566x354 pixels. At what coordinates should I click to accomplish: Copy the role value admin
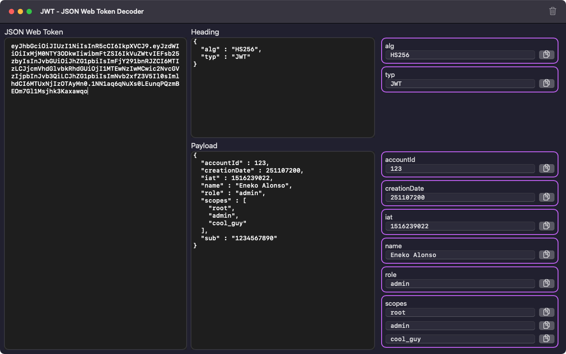pyautogui.click(x=547, y=283)
